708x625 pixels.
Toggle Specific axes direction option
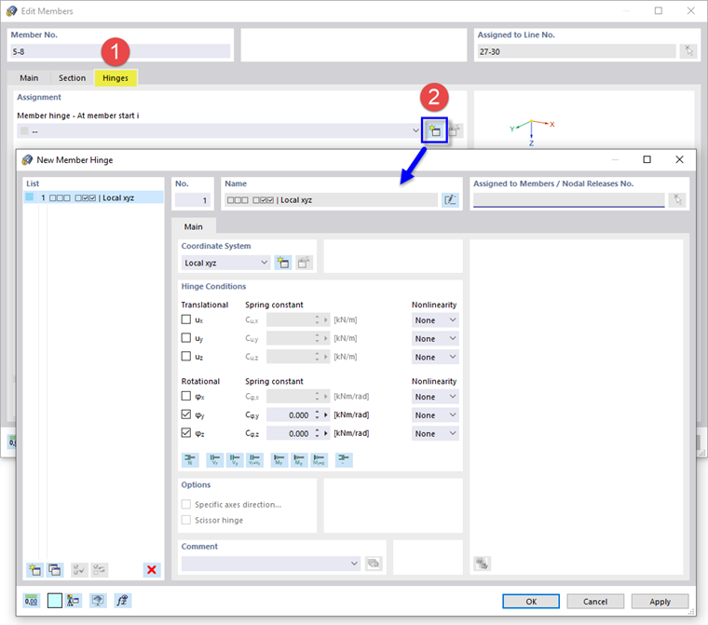tap(186, 505)
